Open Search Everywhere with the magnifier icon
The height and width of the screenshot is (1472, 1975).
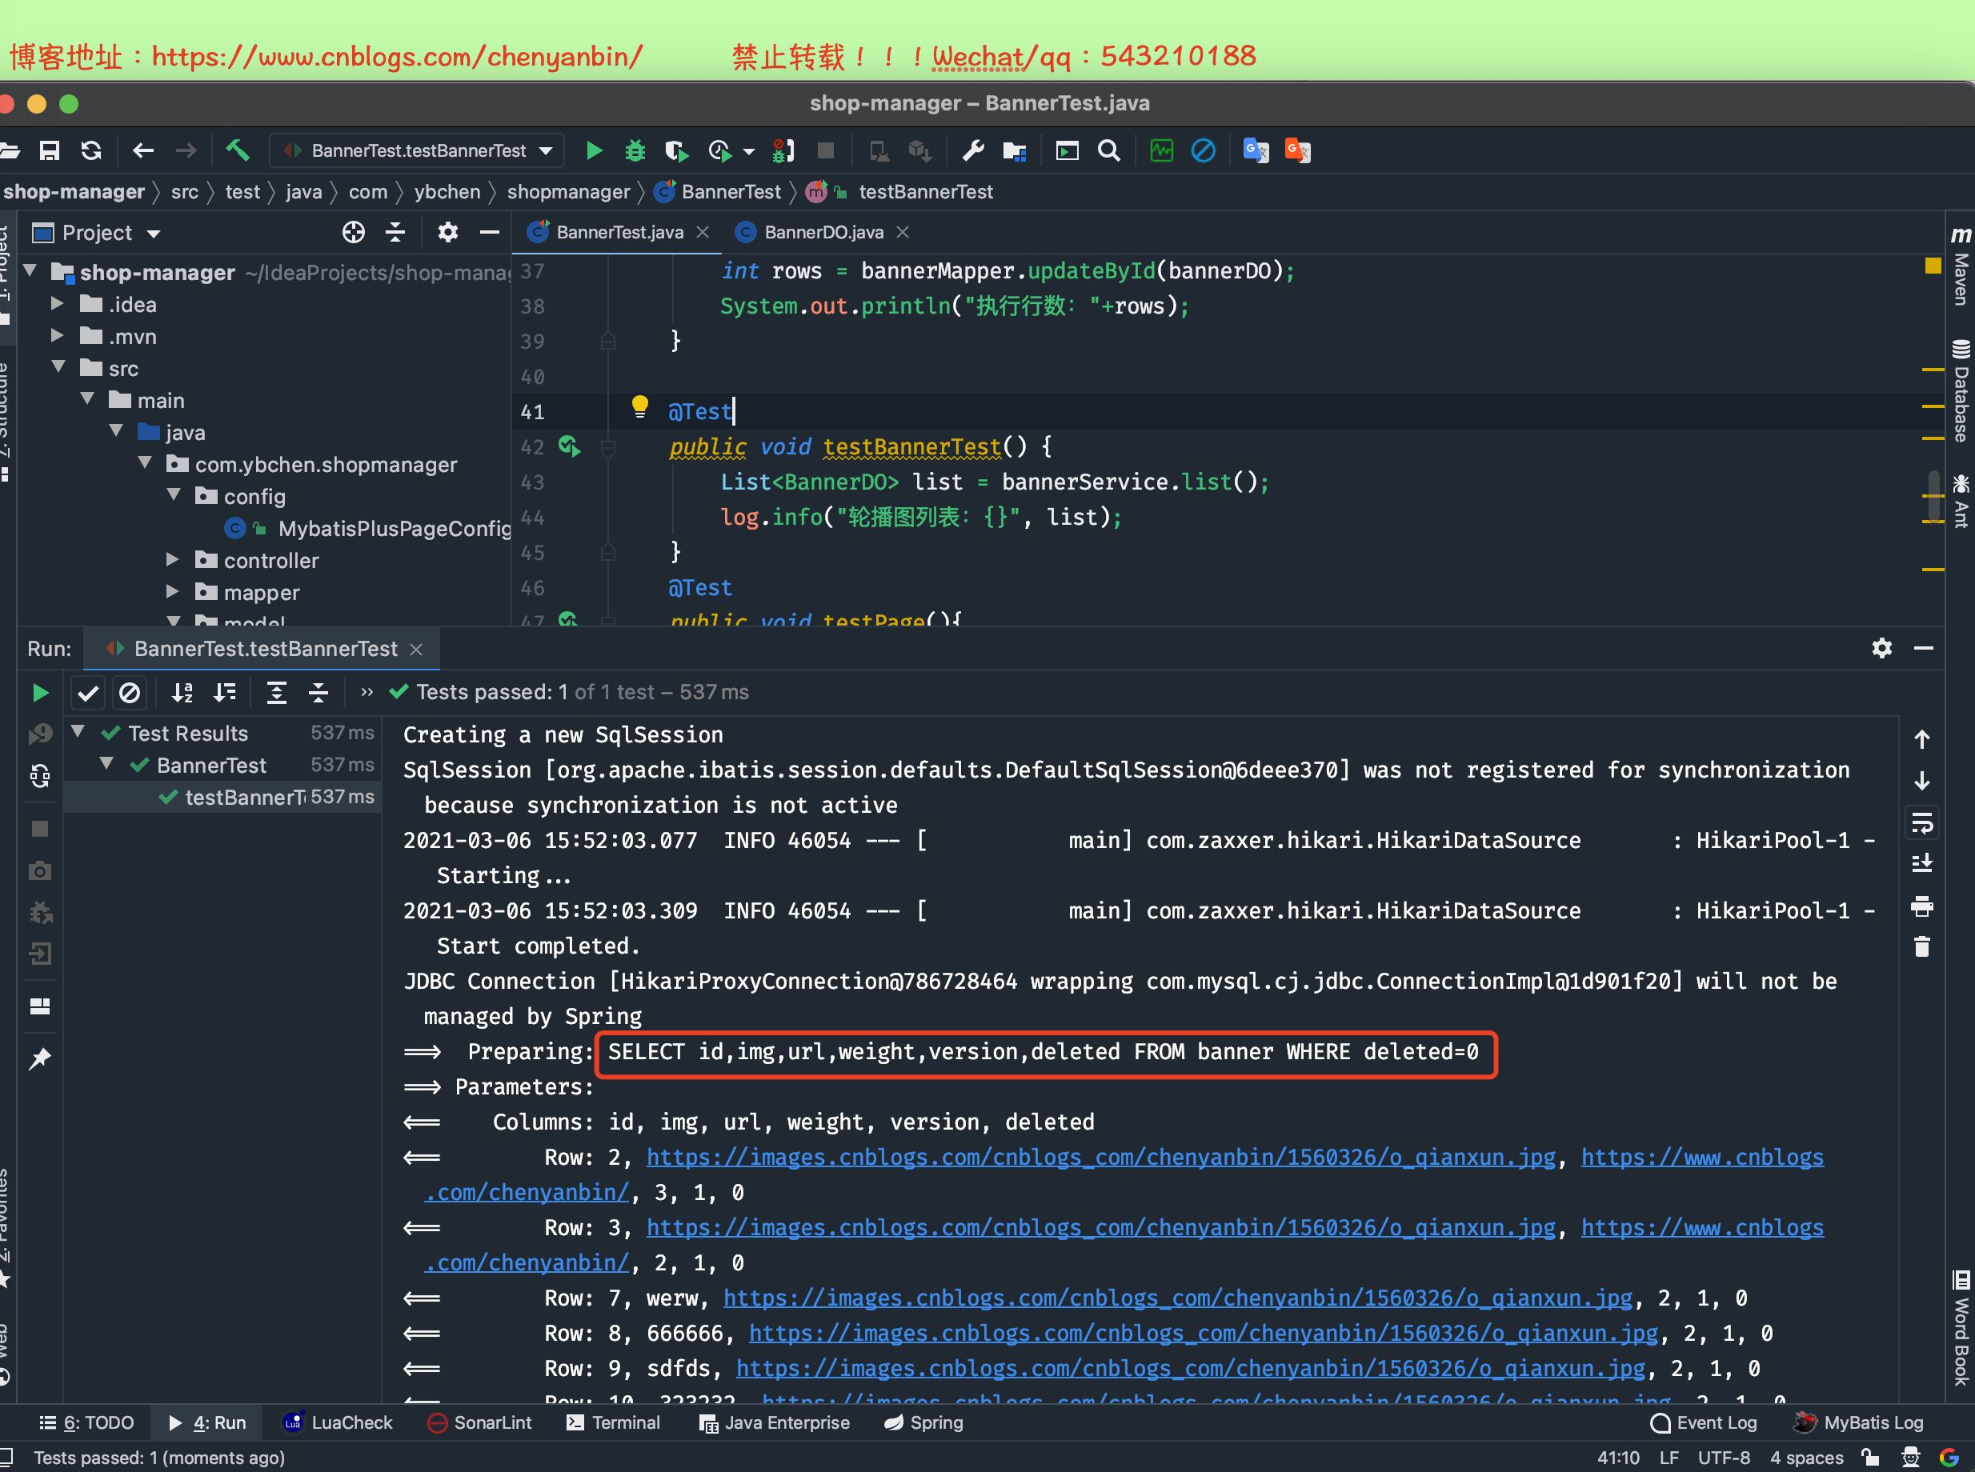click(x=1108, y=150)
